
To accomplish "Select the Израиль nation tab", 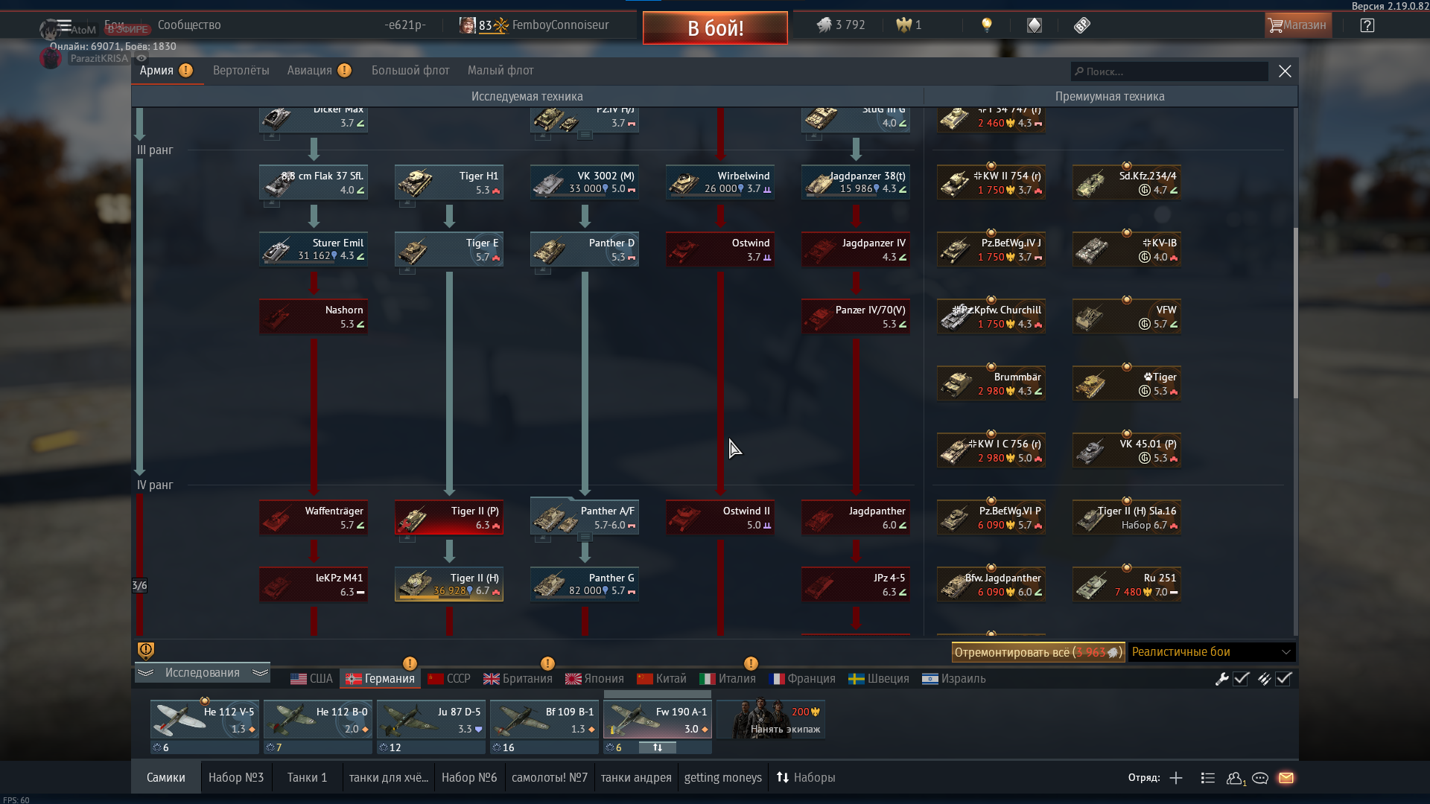I will [954, 679].
